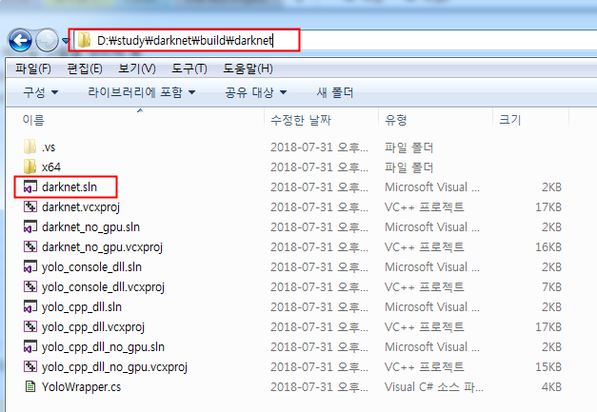The height and width of the screenshot is (412, 597).
Task: Select the yolo_console_dll.sln file icon
Action: click(30, 266)
